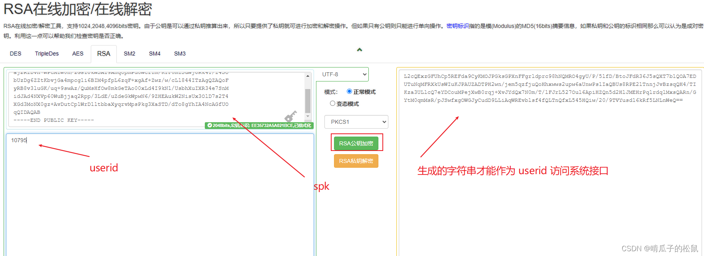Click the key icon in public key box
This screenshot has width=704, height=256.
tap(291, 116)
